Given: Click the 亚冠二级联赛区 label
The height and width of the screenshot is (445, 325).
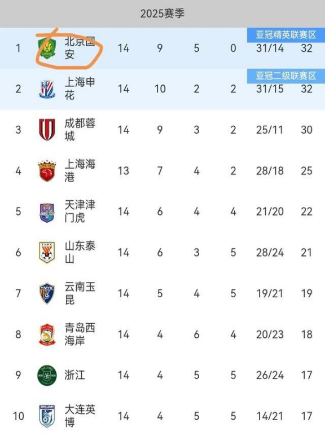Looking at the screenshot, I should coord(286,76).
